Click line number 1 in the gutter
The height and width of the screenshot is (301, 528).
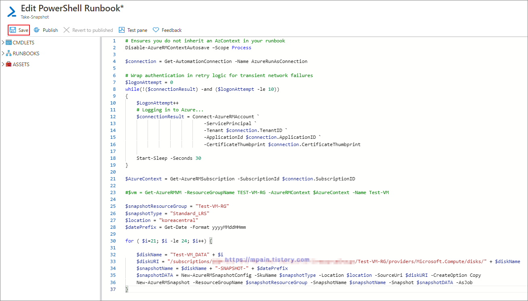[114, 41]
